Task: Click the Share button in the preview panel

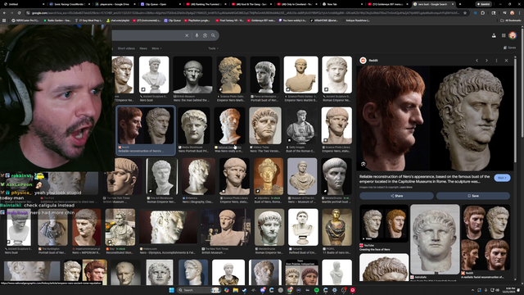Action: point(396,196)
